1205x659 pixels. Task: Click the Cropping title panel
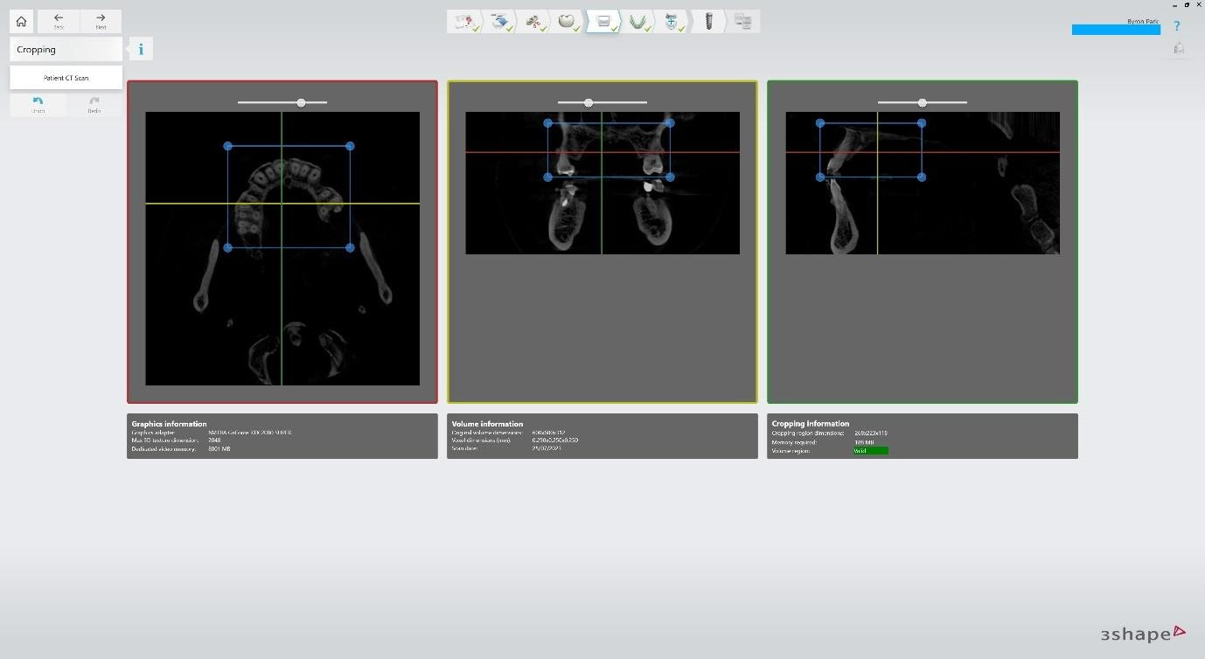click(66, 50)
